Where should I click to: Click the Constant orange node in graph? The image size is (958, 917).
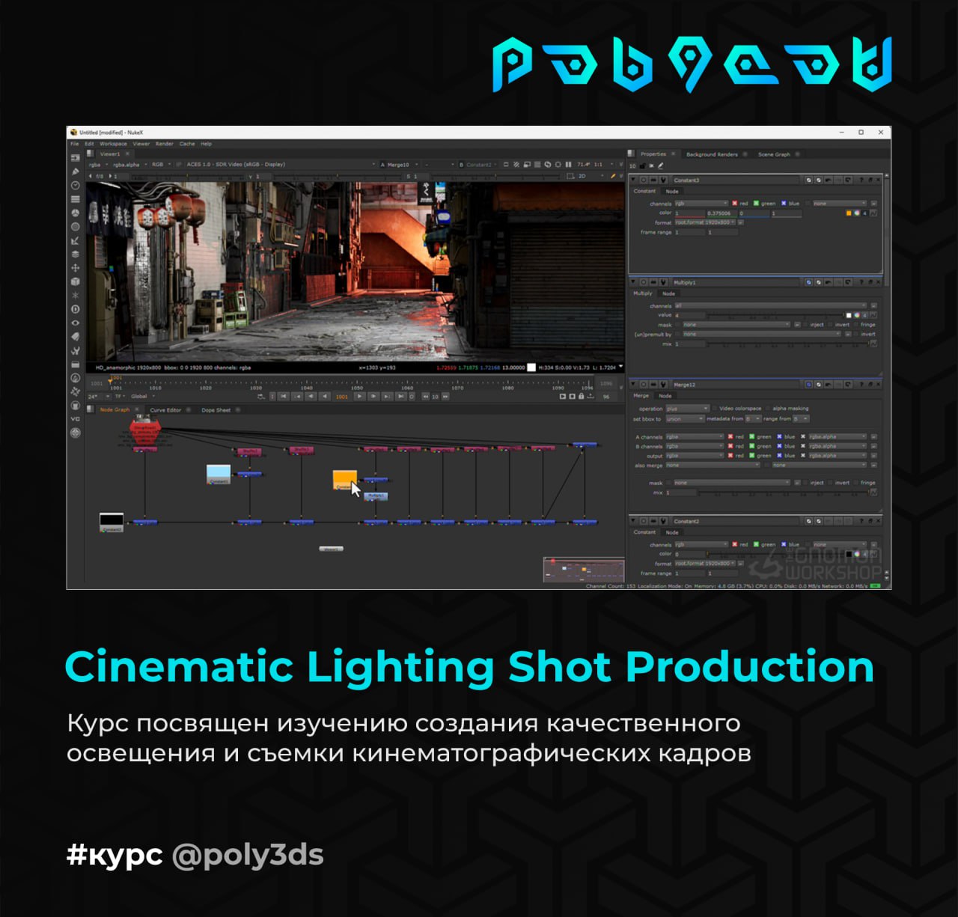coord(344,479)
